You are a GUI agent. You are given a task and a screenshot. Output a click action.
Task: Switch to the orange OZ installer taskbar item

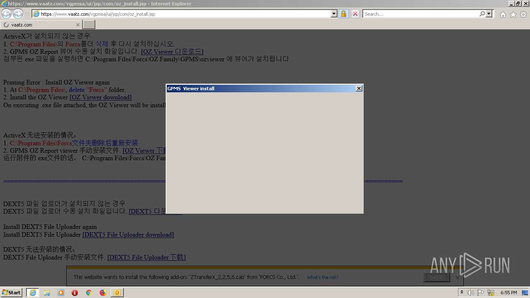(x=117, y=293)
